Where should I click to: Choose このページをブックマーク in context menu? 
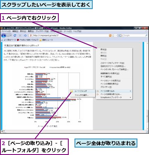114,63
